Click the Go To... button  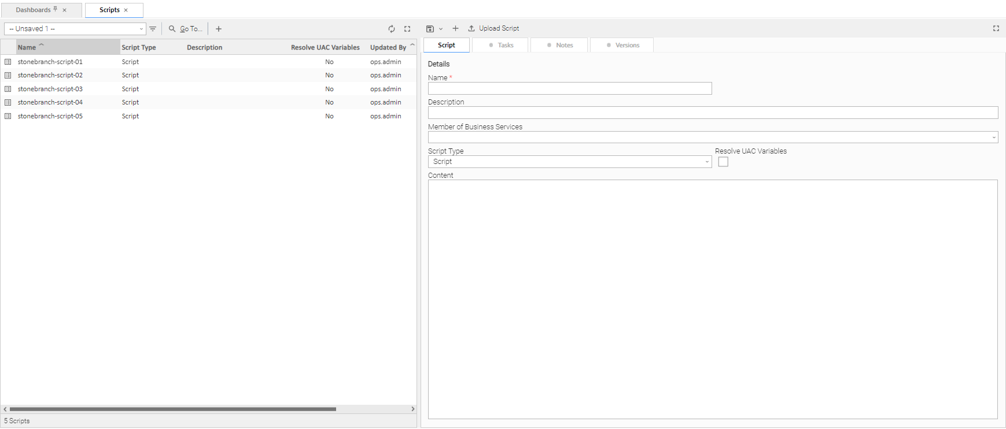[186, 29]
